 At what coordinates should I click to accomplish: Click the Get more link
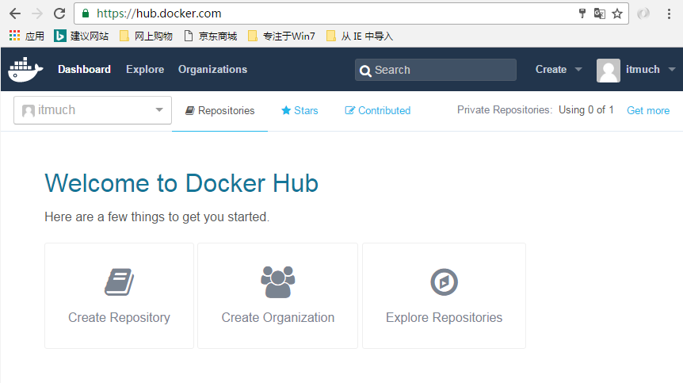[648, 111]
